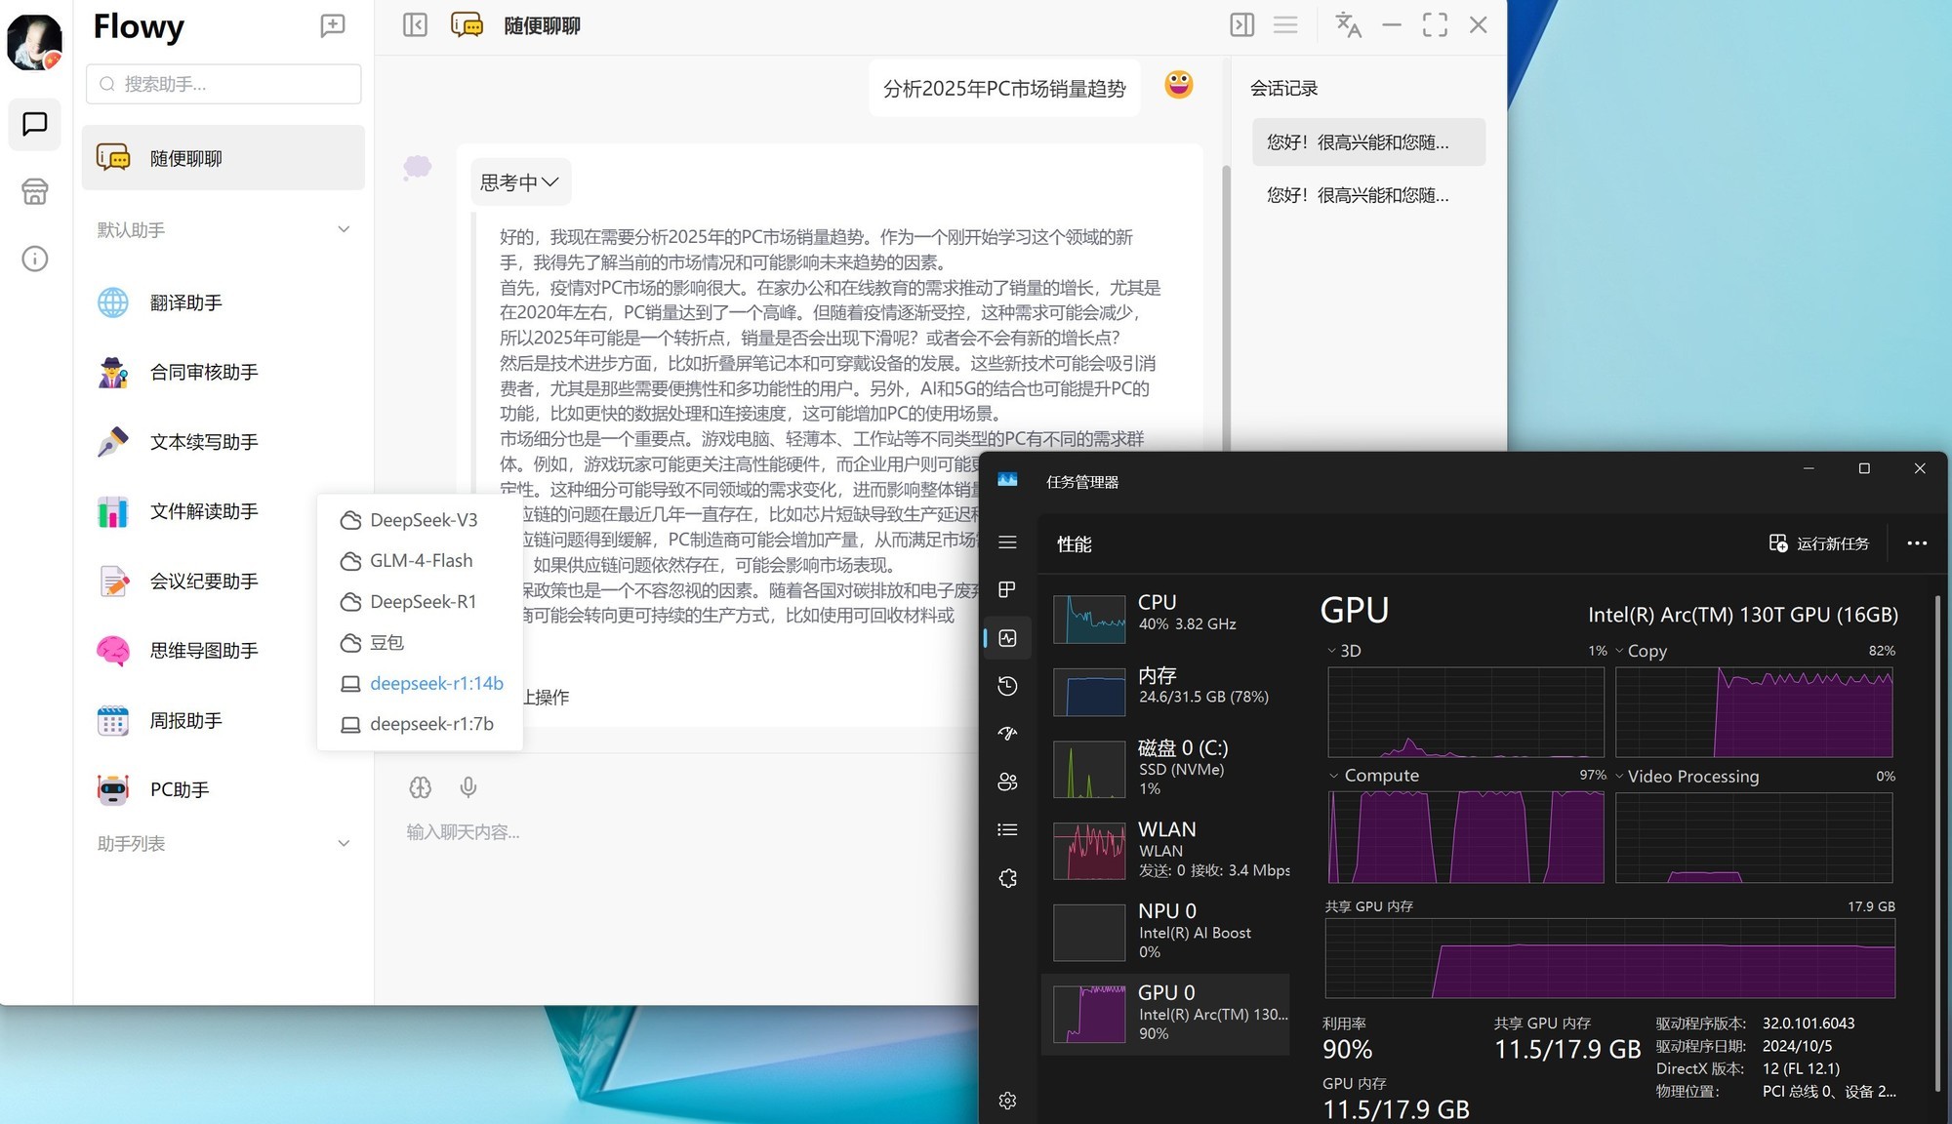This screenshot has height=1124, width=1952.
Task: Click the translate icon in Flowy title bar
Action: pos(1348,25)
